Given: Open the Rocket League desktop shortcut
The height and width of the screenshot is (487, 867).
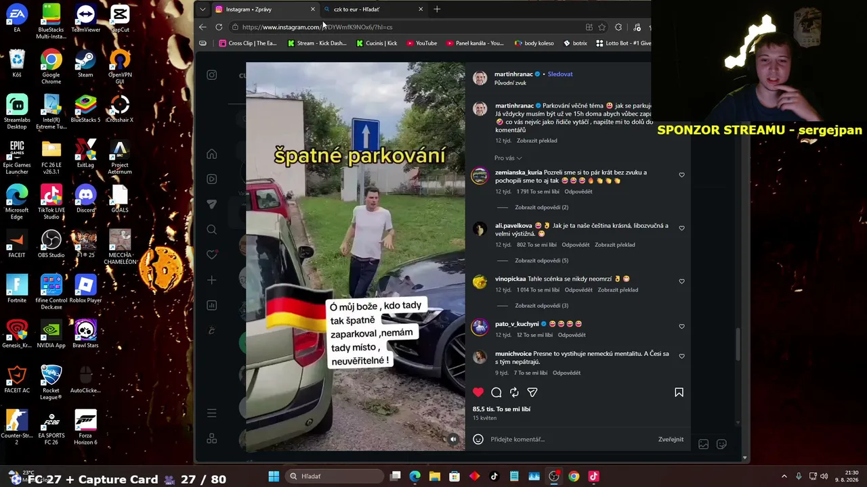Looking at the screenshot, I should pos(51,382).
